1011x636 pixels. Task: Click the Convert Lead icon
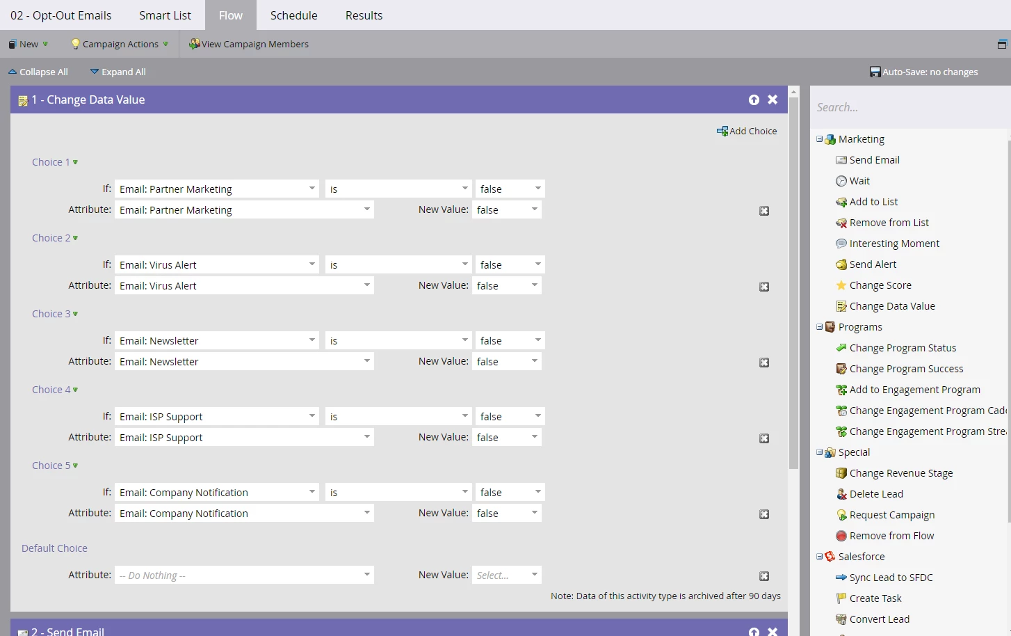tap(841, 619)
